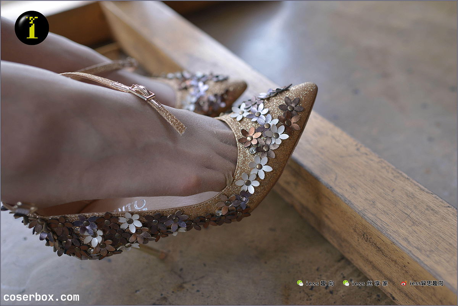The height and width of the screenshot is (306, 458).
Task: Open the iess异思趣向 Weibo label
Action: (426, 283)
